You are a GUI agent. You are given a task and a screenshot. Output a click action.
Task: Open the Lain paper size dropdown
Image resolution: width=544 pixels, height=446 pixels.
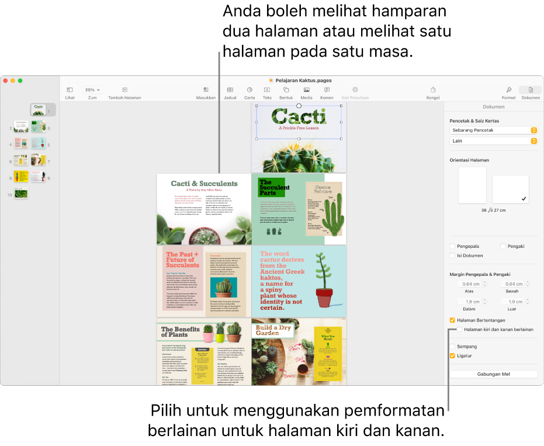[493, 141]
